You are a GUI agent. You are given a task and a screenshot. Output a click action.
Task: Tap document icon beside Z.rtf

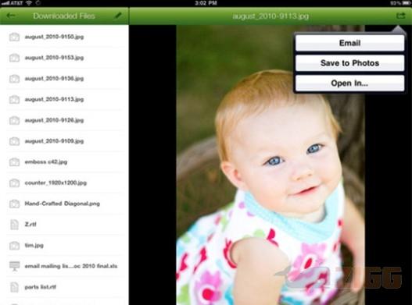click(x=14, y=225)
